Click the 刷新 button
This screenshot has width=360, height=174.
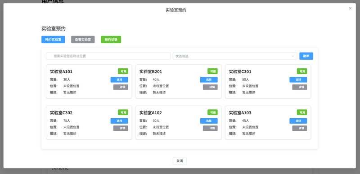pyautogui.click(x=306, y=56)
